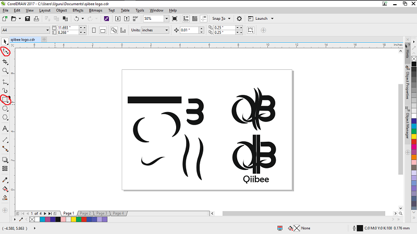The image size is (417, 234).
Task: Set page to Portrait orientation
Action: tap(94, 30)
